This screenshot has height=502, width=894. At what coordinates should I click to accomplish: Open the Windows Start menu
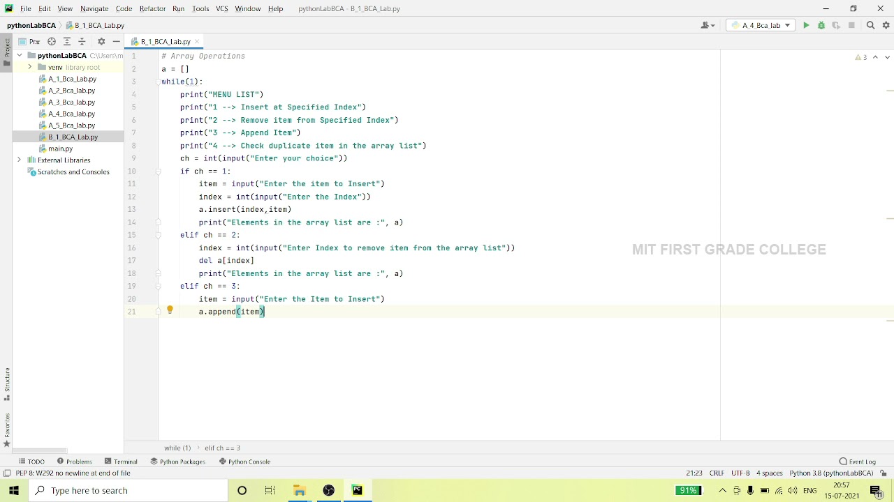[14, 491]
